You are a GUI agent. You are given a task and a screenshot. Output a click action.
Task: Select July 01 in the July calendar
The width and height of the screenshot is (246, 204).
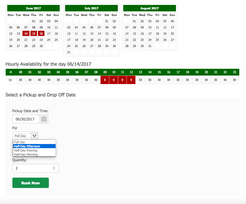point(107,21)
